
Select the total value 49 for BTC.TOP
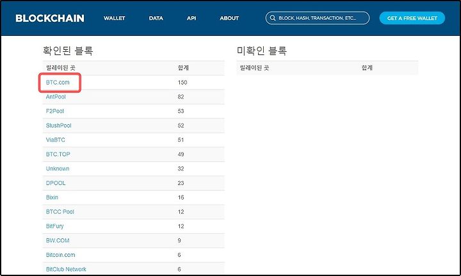(x=181, y=154)
